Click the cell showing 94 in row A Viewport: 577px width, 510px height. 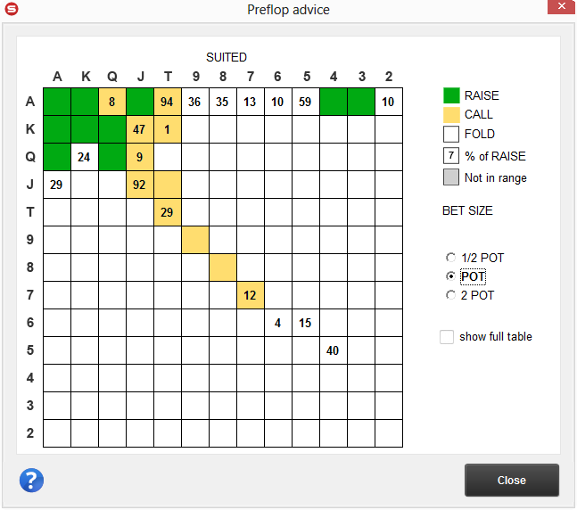[x=167, y=102]
